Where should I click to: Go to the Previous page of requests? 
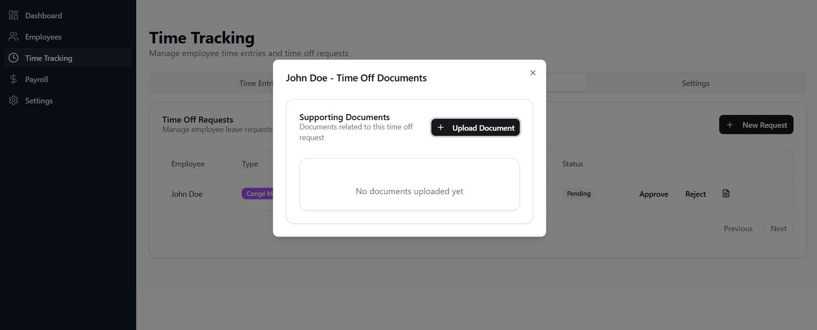[738, 229]
